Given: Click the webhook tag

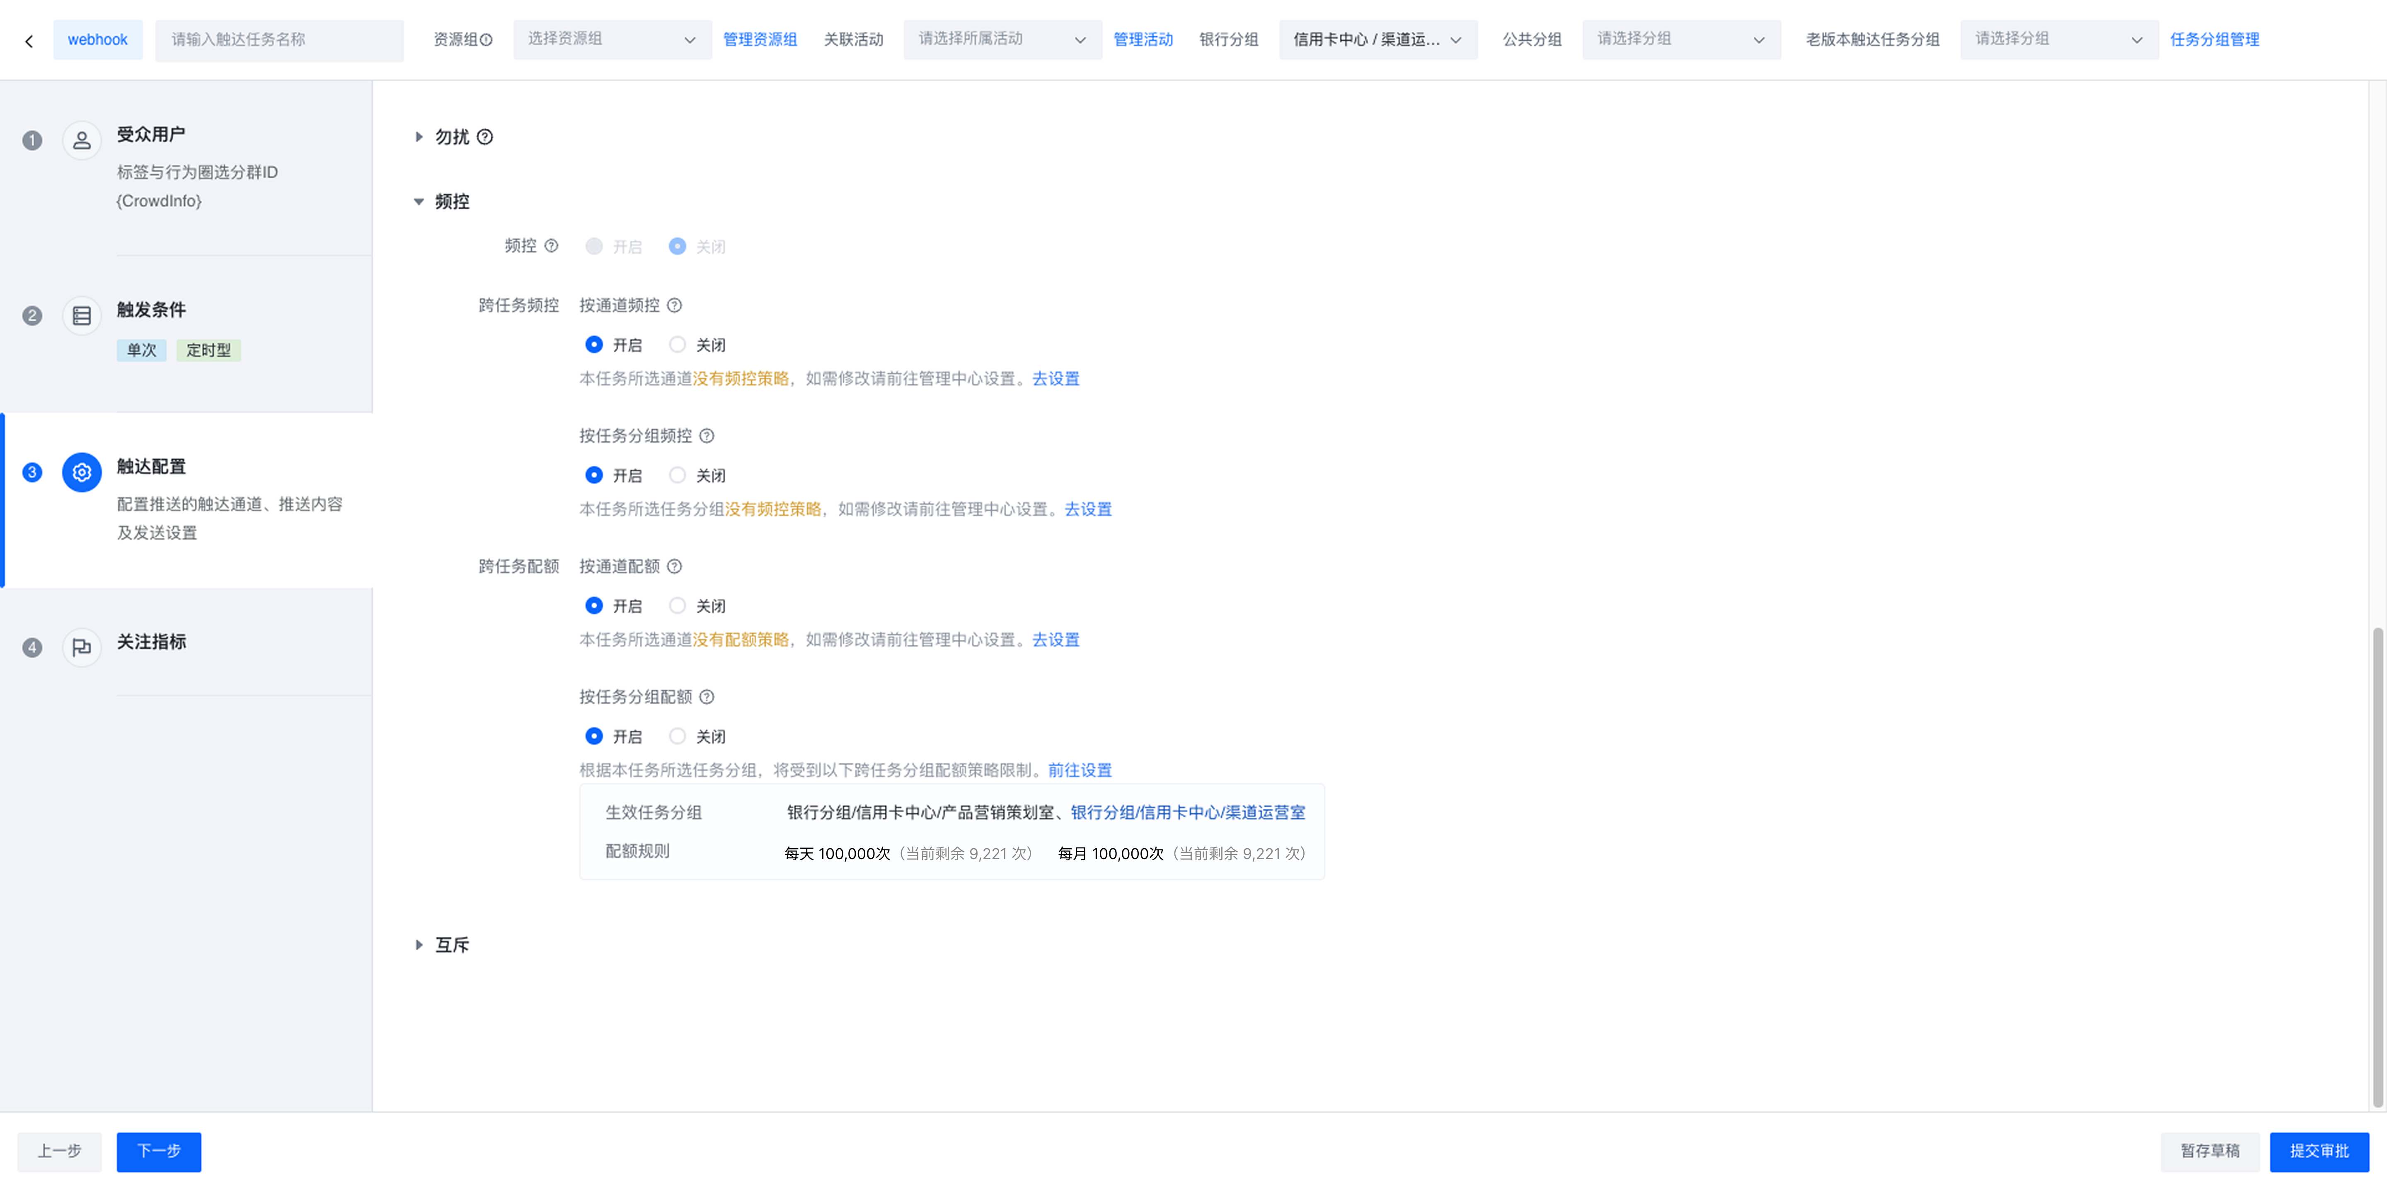Looking at the screenshot, I should click(97, 40).
